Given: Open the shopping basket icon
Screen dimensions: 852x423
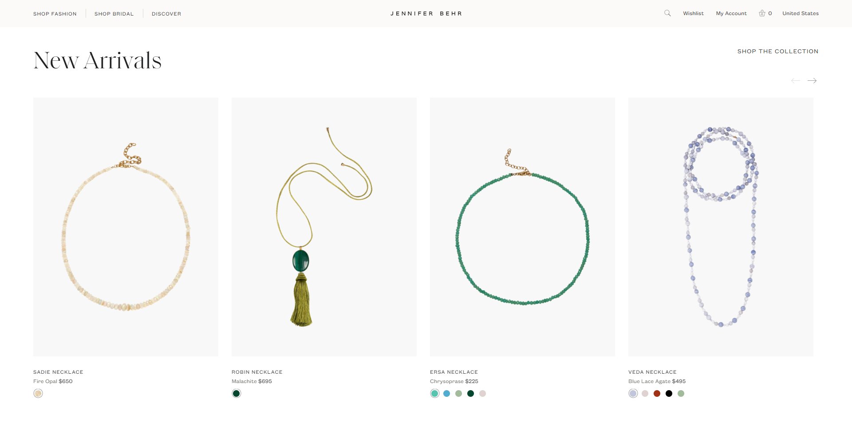Looking at the screenshot, I should coord(762,13).
